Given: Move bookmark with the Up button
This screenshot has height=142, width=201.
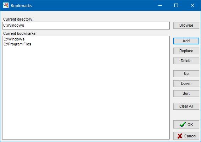Looking at the screenshot, I should click(x=186, y=74).
